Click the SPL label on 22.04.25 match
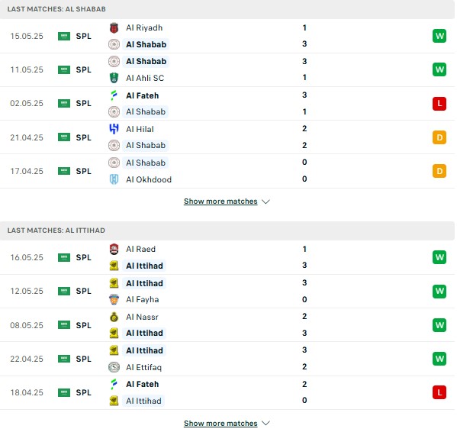The height and width of the screenshot is (432, 457). [x=84, y=359]
